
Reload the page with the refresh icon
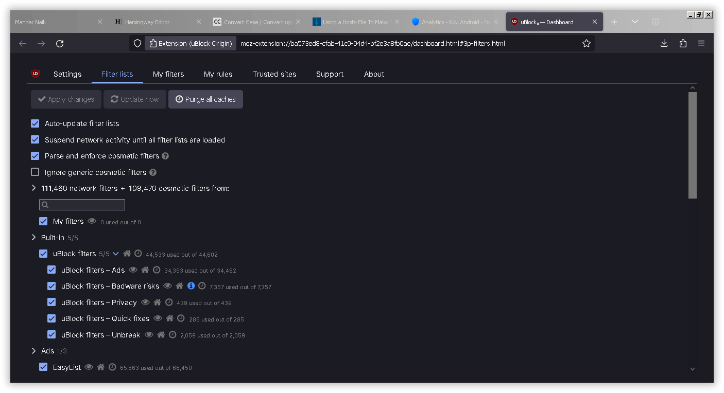[60, 44]
